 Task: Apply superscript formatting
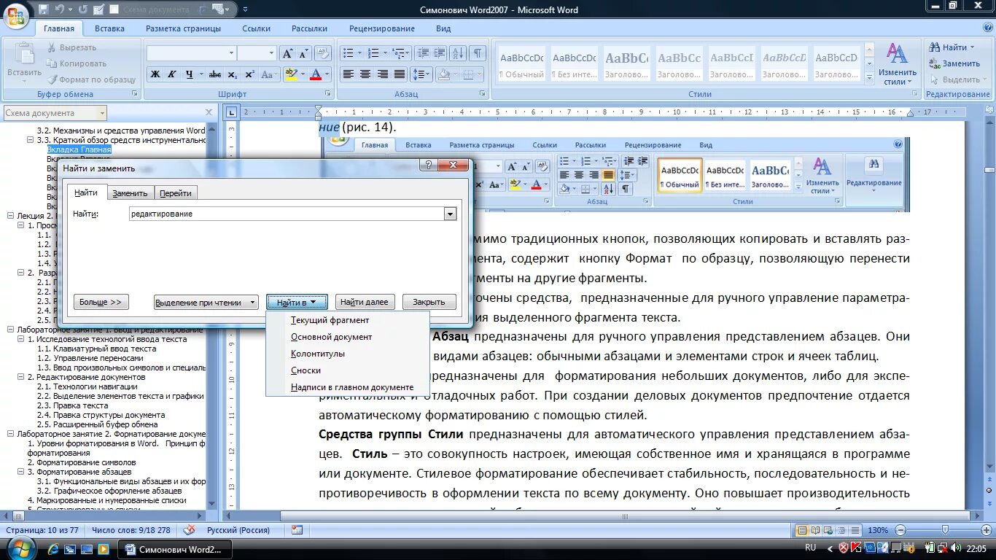click(249, 74)
